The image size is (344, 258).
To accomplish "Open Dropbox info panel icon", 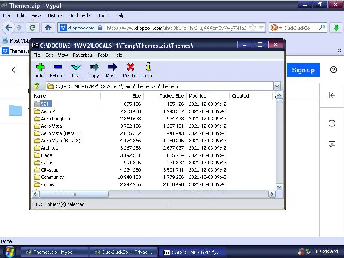I will [x=332, y=123].
